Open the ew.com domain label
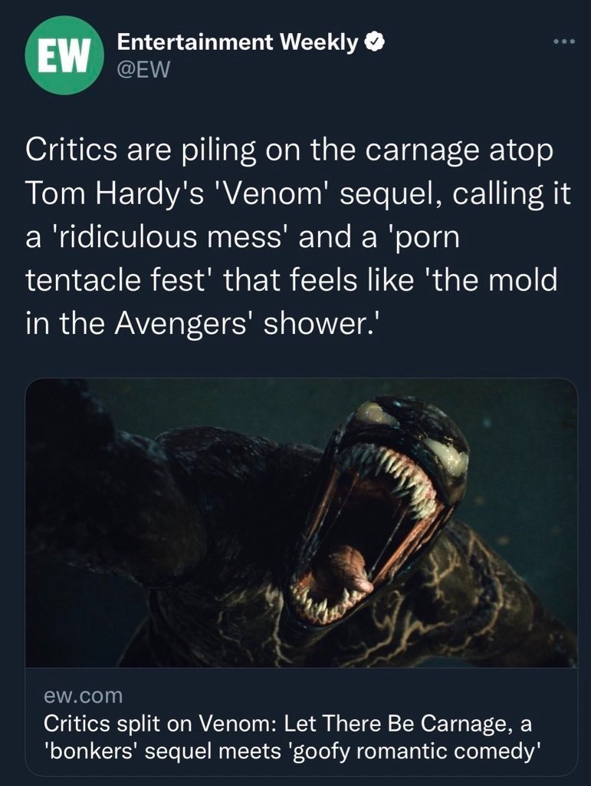Screen dimensions: 591x786 (83, 695)
